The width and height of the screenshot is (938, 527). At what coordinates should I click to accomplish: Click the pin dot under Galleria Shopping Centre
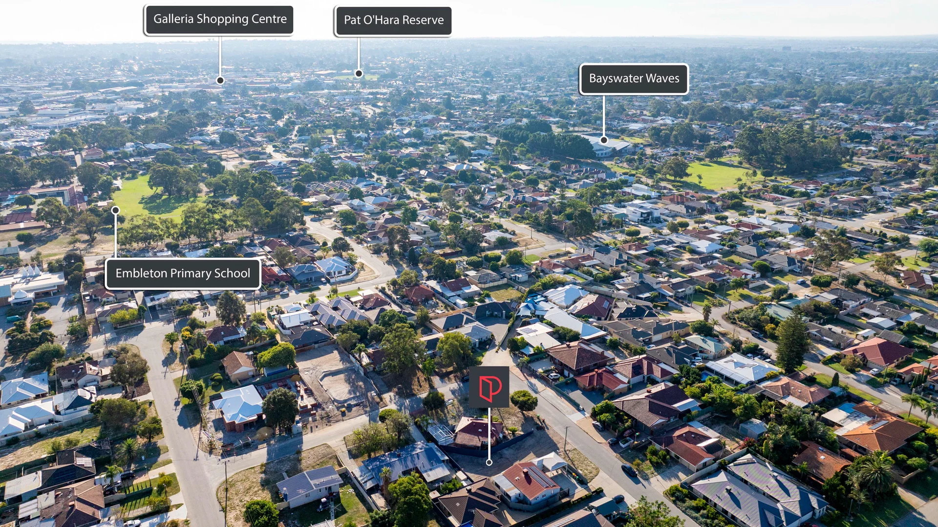click(x=220, y=81)
